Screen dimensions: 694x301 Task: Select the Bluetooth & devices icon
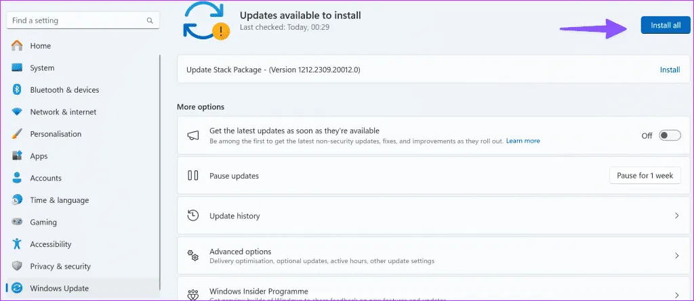(17, 90)
